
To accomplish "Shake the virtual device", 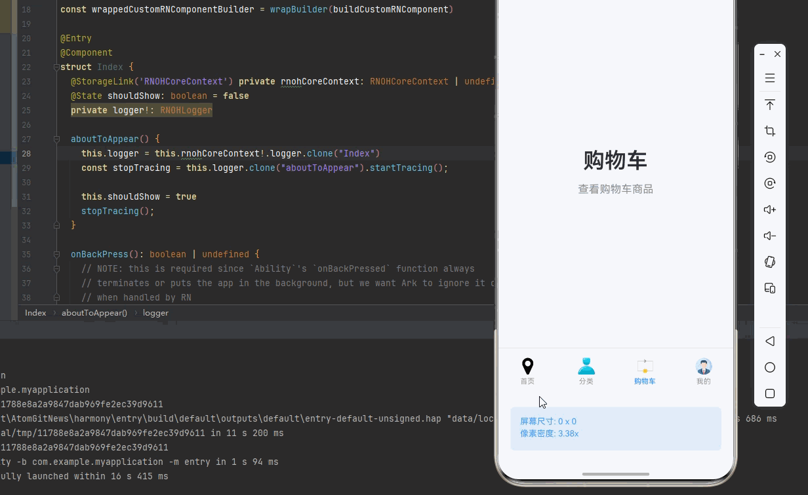I will click(x=770, y=262).
